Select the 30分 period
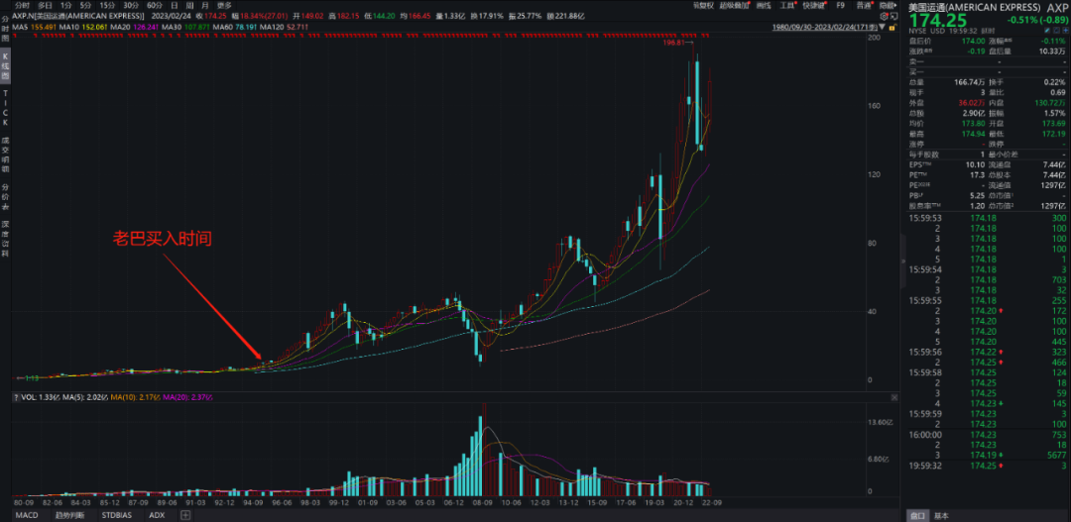 pyautogui.click(x=131, y=6)
